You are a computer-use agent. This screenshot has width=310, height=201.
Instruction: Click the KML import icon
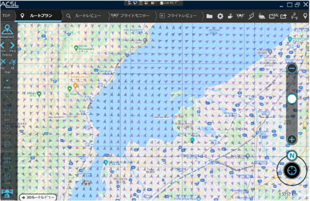pyautogui.click(x=274, y=16)
